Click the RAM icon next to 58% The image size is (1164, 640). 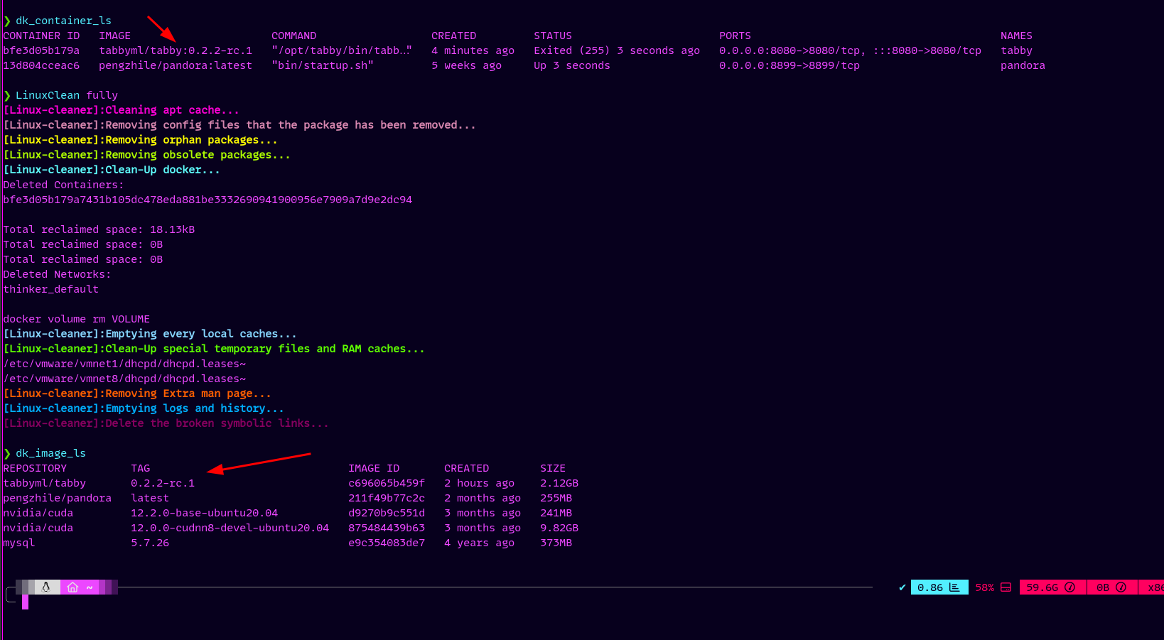click(1005, 587)
